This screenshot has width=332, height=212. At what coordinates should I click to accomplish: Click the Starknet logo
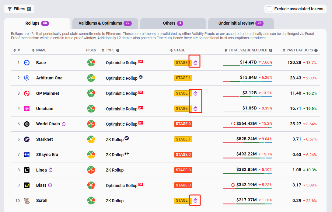27,139
